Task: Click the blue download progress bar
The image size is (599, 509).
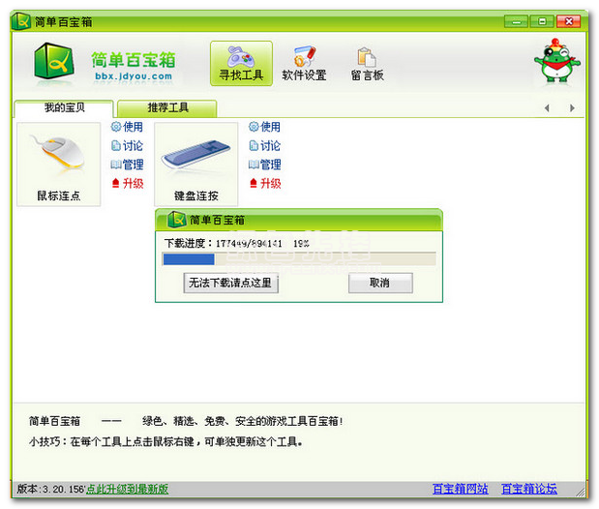Action: (299, 259)
